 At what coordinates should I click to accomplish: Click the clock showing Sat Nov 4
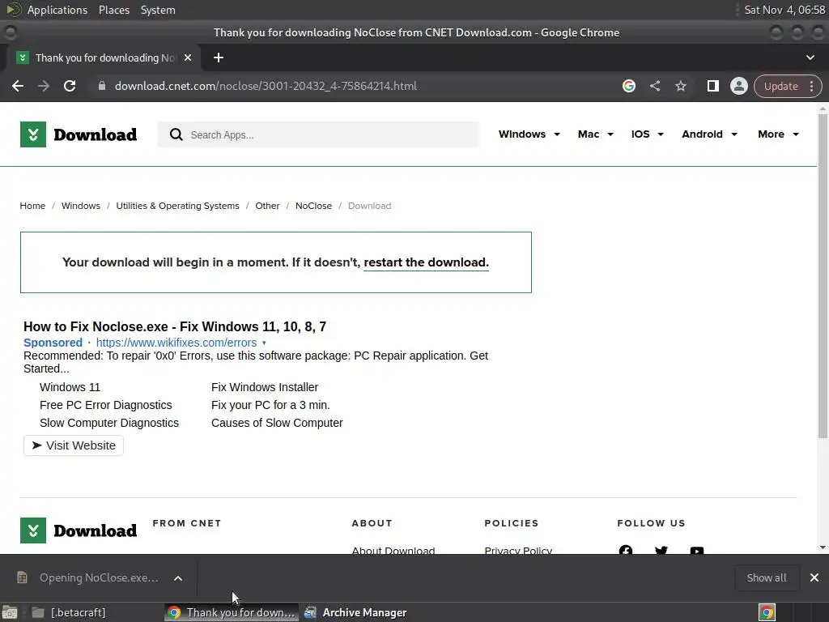pyautogui.click(x=784, y=10)
